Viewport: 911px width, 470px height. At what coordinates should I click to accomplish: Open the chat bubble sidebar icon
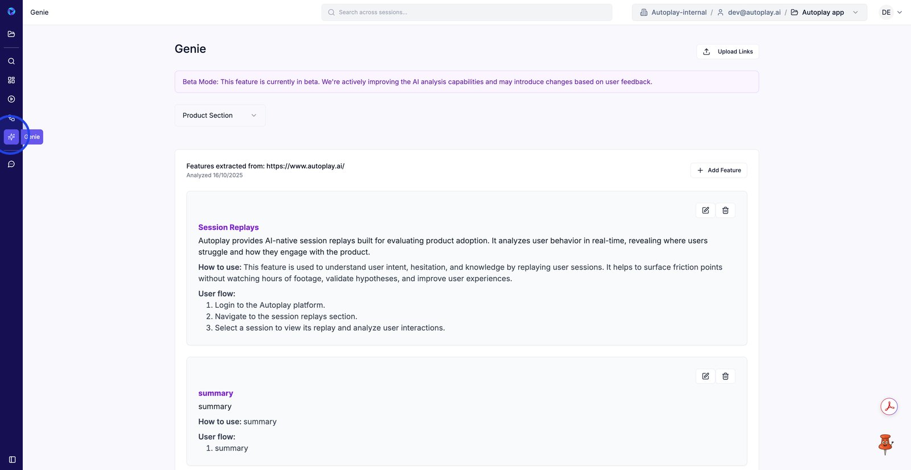[x=11, y=164]
